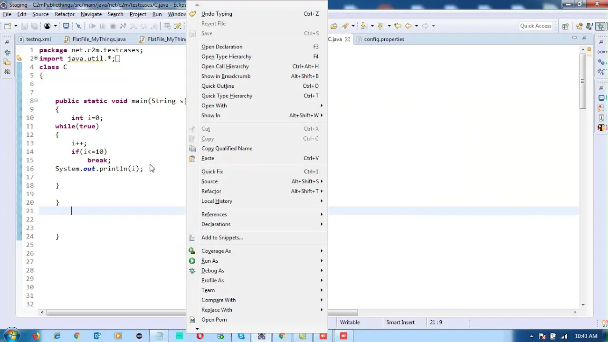Viewport: 608px width, 342px height.
Task: Open the Back history dropdown arrow
Action: tap(417, 26)
